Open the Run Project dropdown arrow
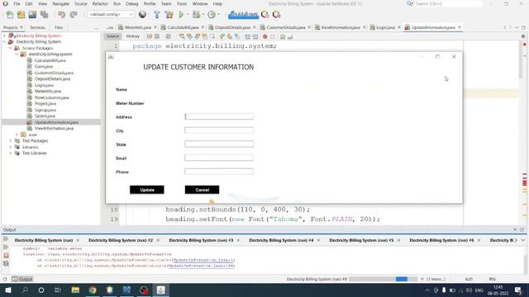 click(188, 15)
